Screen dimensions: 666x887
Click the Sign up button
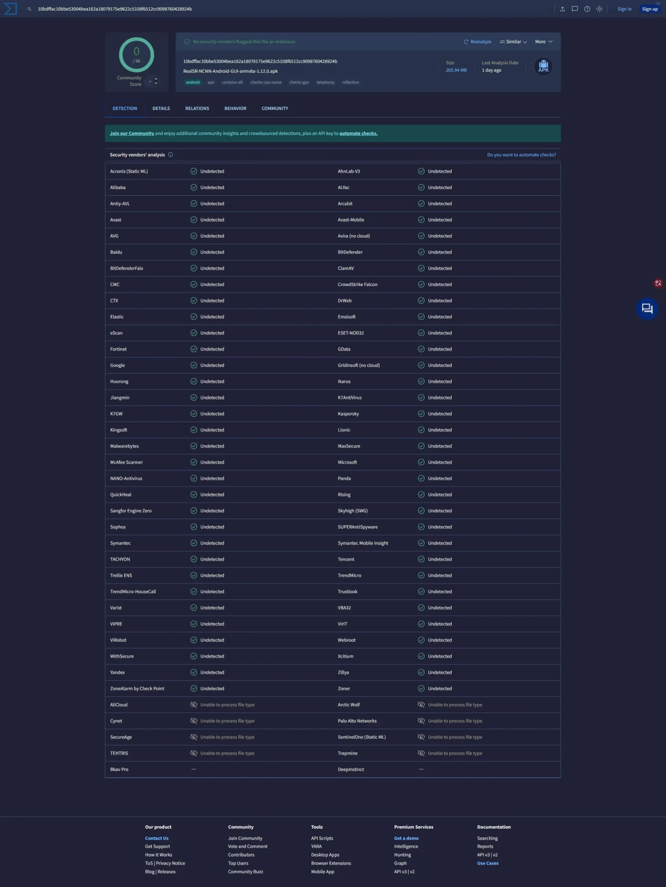click(x=649, y=9)
